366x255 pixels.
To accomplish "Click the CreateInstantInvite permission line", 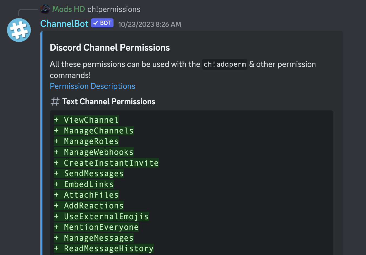I will click(x=106, y=163).
